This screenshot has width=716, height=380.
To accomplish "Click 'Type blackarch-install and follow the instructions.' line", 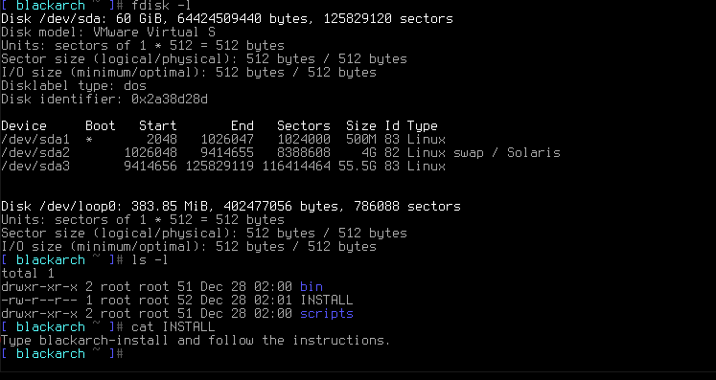I will pyautogui.click(x=196, y=341).
